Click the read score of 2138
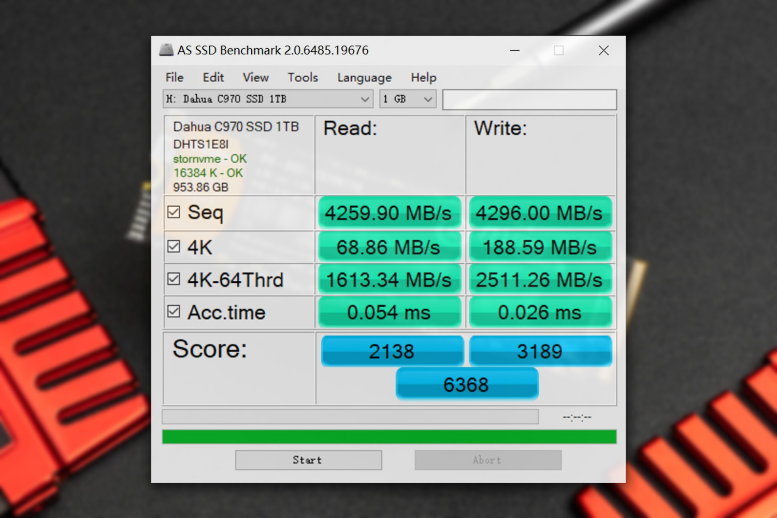Screen dimensions: 777x518 tap(392, 351)
